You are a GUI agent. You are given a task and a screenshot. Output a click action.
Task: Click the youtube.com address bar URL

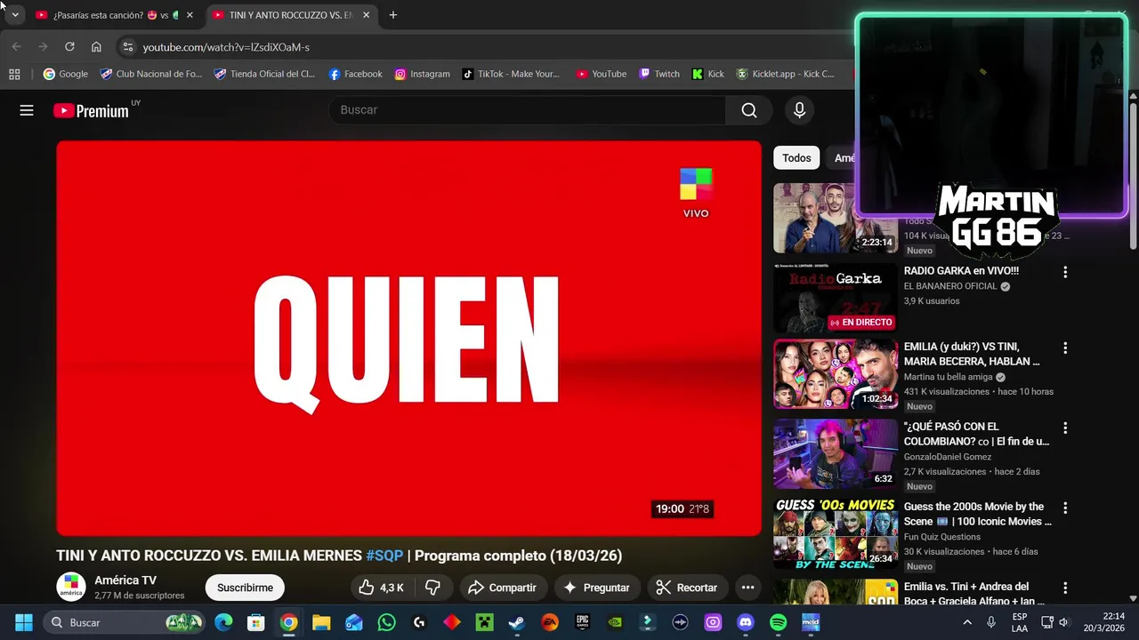pos(226,47)
